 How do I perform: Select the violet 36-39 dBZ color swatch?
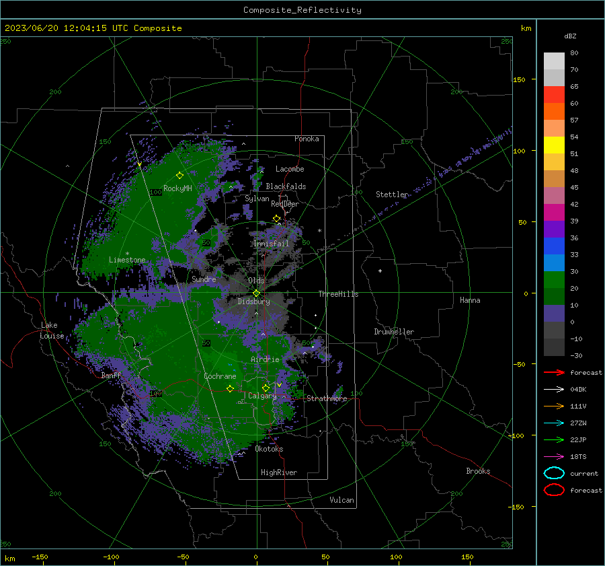(554, 229)
